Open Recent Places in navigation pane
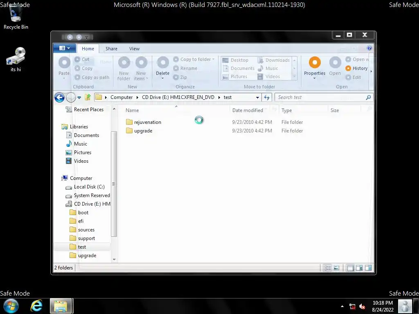 click(x=84, y=110)
